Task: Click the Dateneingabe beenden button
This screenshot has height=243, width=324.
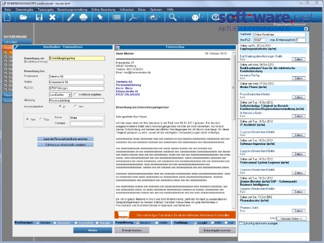Action: (x=217, y=230)
